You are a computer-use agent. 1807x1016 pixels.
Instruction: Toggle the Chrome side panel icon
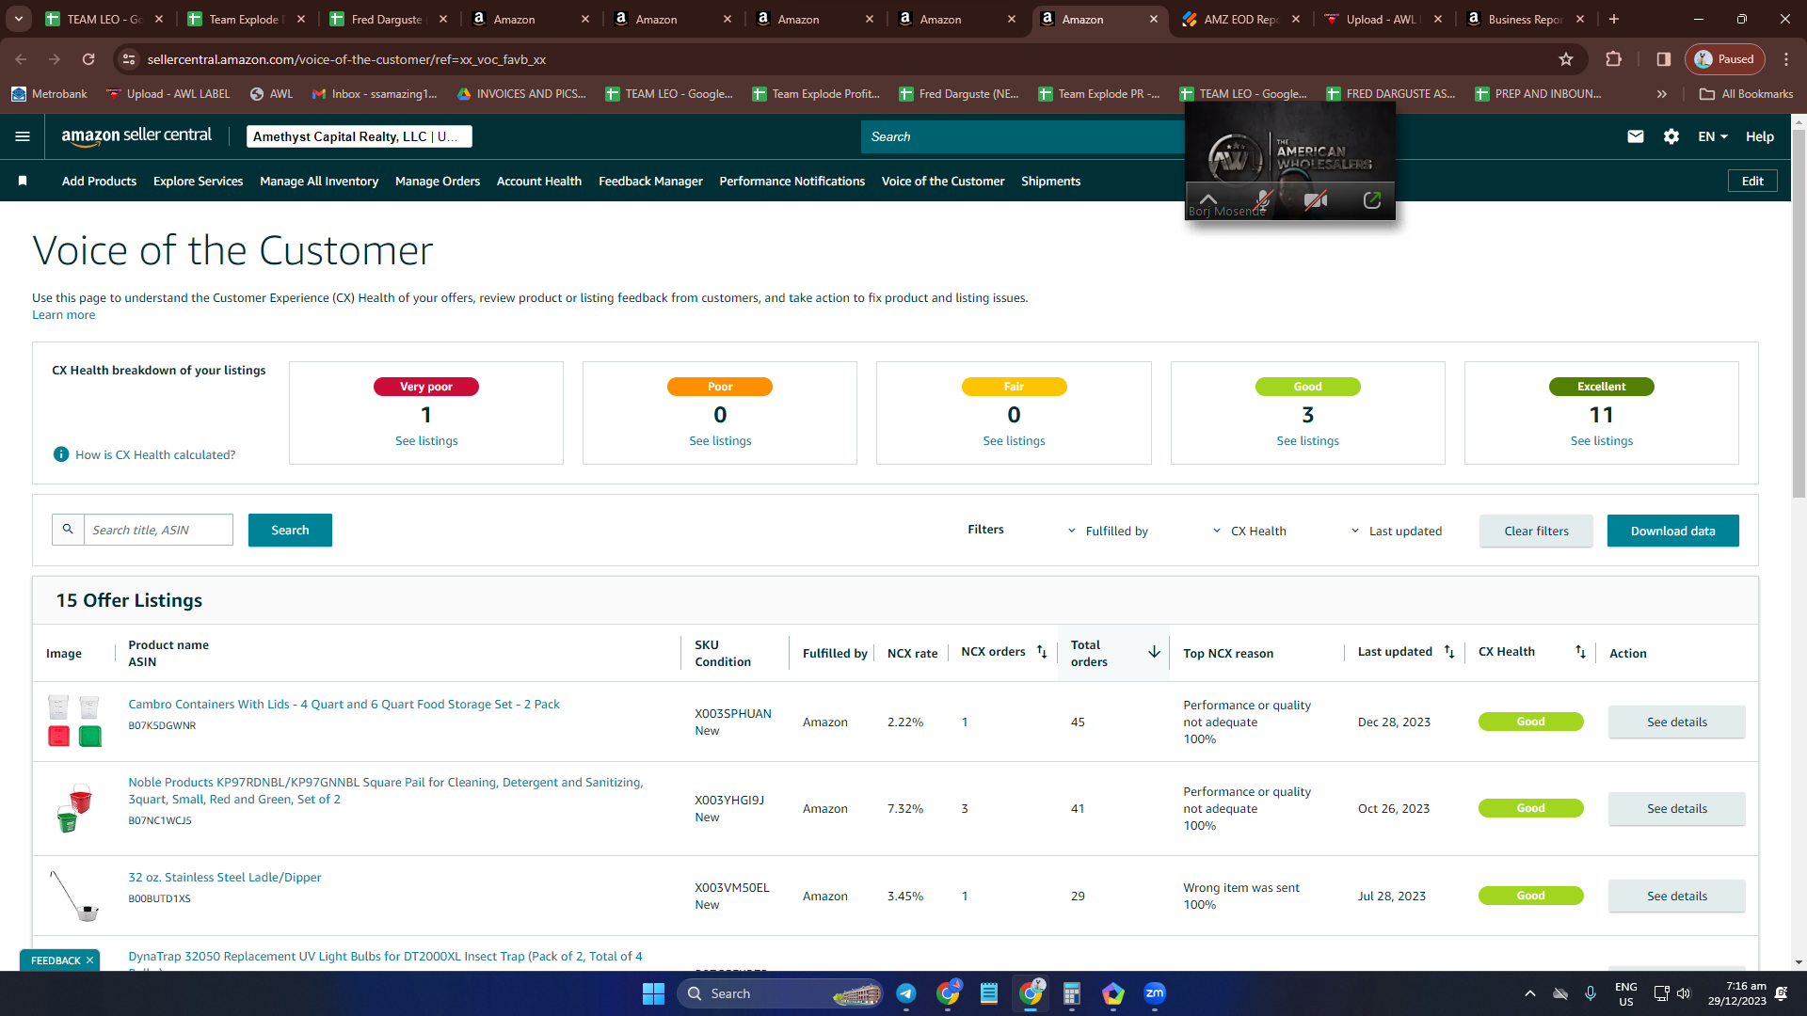1664,59
